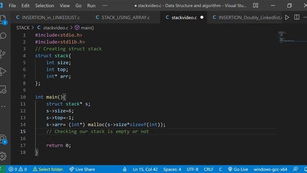The width and height of the screenshot is (307, 173).
Task: Click line number 10 in gutter
Action: tap(23, 97)
